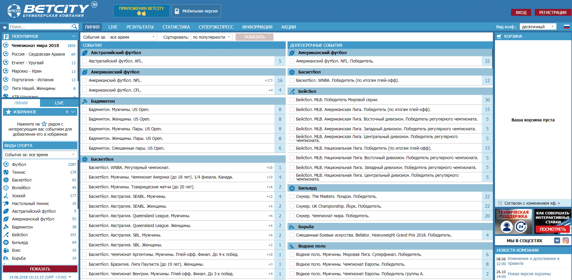Click the basketball icon in sports list
Viewport: 572px width, 280px height.
6,180
